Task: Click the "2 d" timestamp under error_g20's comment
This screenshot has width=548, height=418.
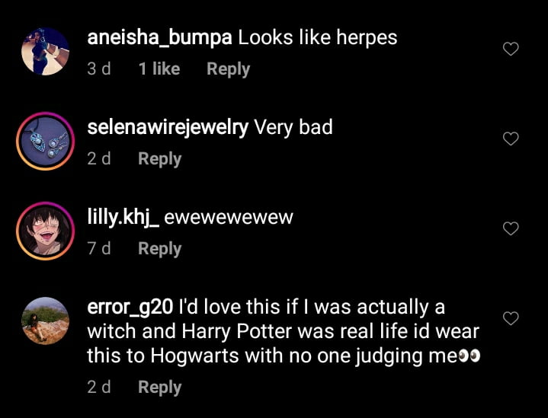Action: [98, 387]
